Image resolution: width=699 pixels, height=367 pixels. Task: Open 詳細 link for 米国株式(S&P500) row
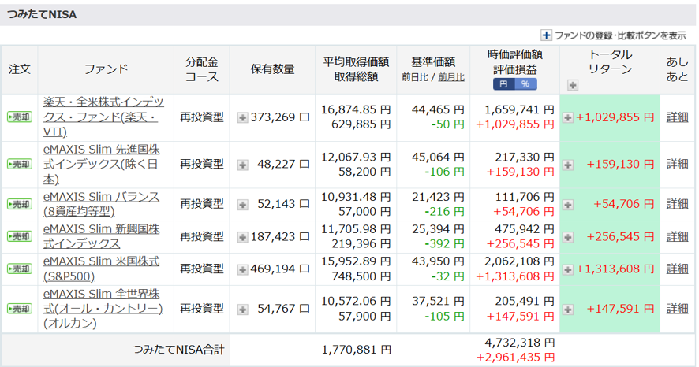click(x=677, y=269)
